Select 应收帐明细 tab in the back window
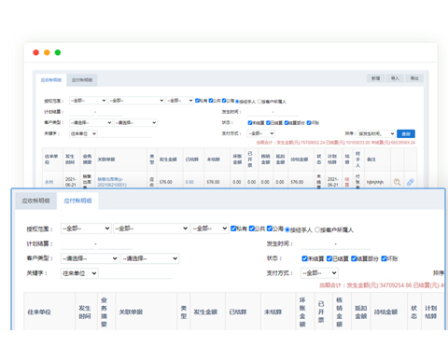The image size is (448, 347). (x=51, y=80)
